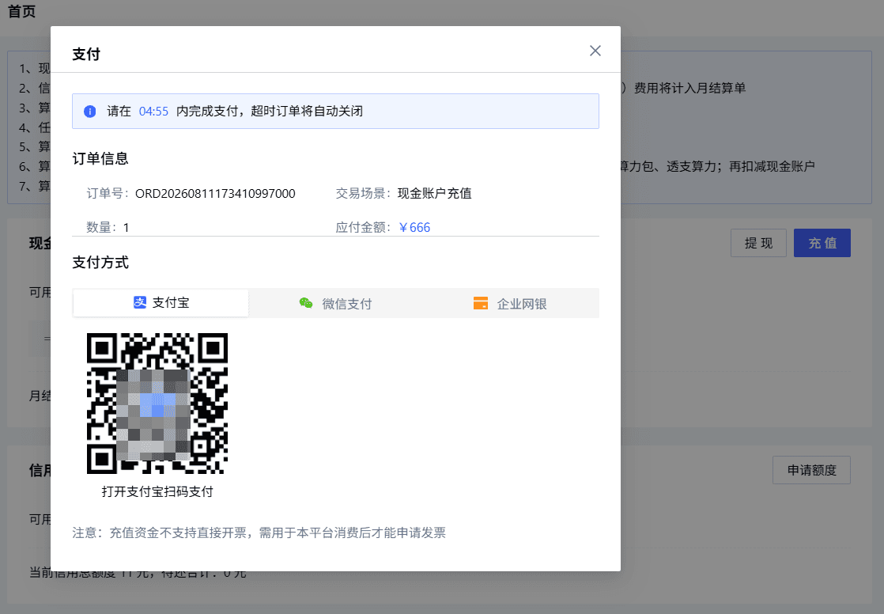The image size is (884, 614).
Task: Click the countdown timer 04:55
Action: click(x=153, y=112)
